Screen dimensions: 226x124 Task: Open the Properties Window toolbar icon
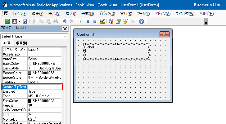[118, 21]
